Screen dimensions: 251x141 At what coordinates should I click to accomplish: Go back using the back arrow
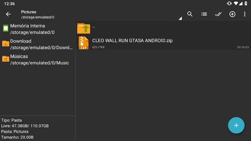pos(8,14)
